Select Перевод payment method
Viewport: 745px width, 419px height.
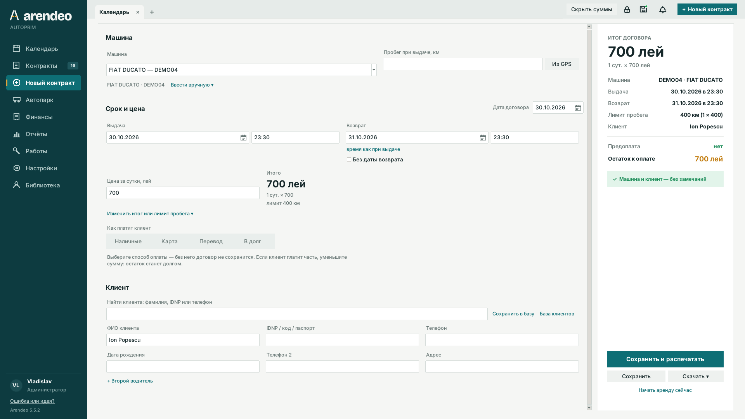point(211,241)
